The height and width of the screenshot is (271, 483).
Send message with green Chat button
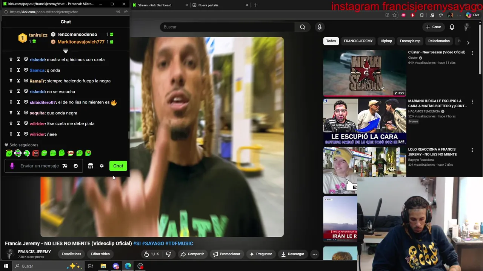(118, 166)
